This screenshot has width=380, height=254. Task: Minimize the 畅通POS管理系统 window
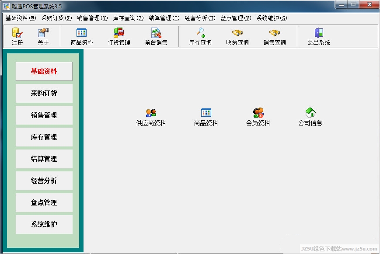(x=342, y=5)
